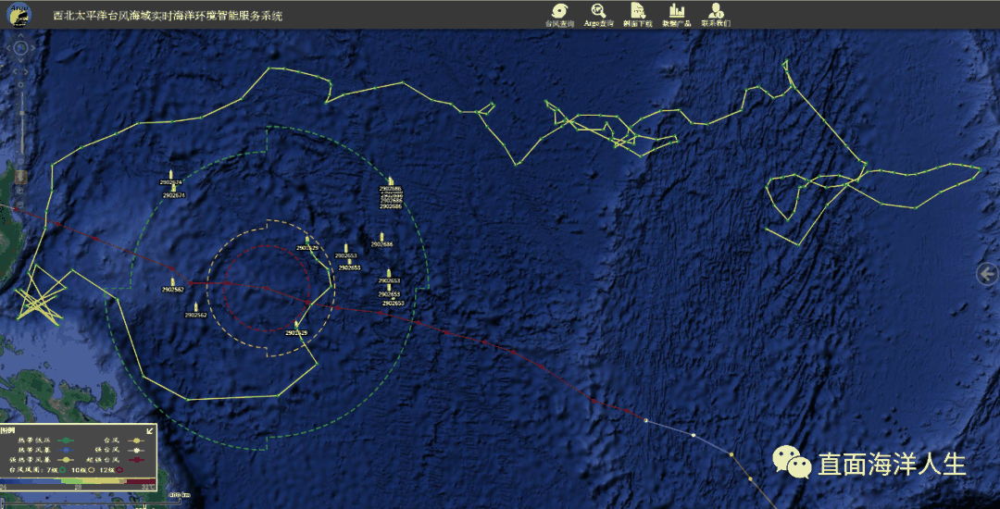Collapse the legend panel with its arrow
The image size is (1000, 509).
[150, 431]
